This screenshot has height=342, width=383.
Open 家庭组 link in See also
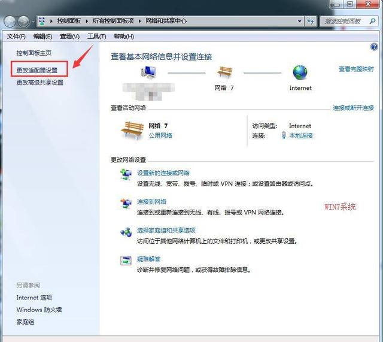point(25,322)
